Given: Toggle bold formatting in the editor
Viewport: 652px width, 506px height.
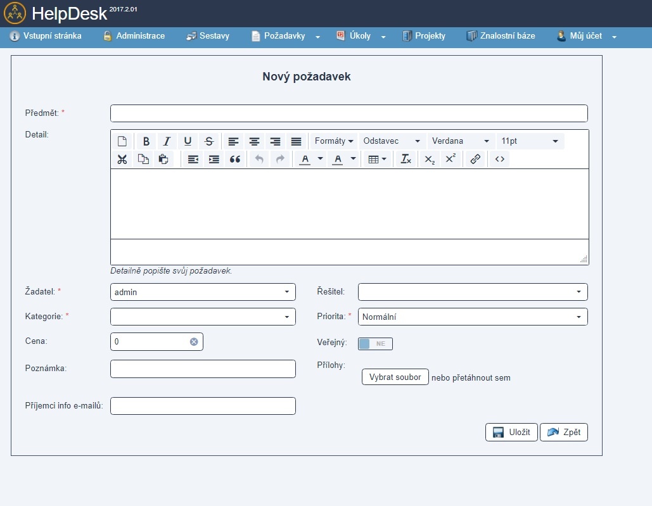Looking at the screenshot, I should point(146,141).
